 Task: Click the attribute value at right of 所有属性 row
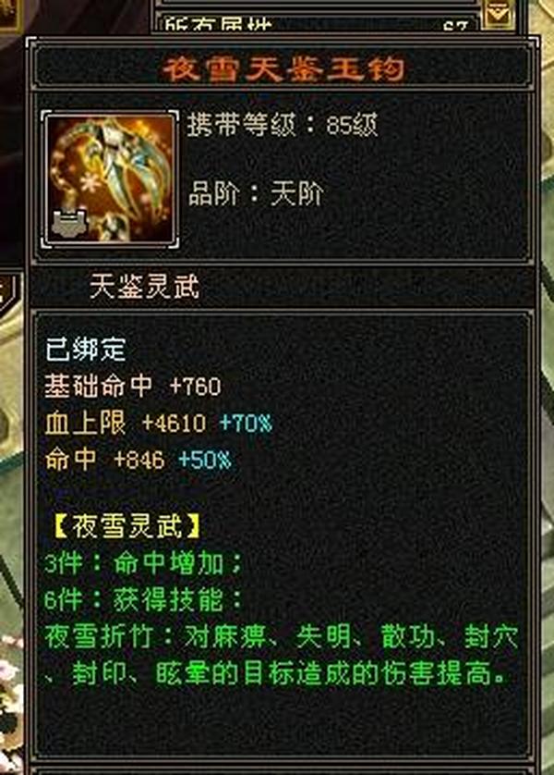[x=455, y=26]
